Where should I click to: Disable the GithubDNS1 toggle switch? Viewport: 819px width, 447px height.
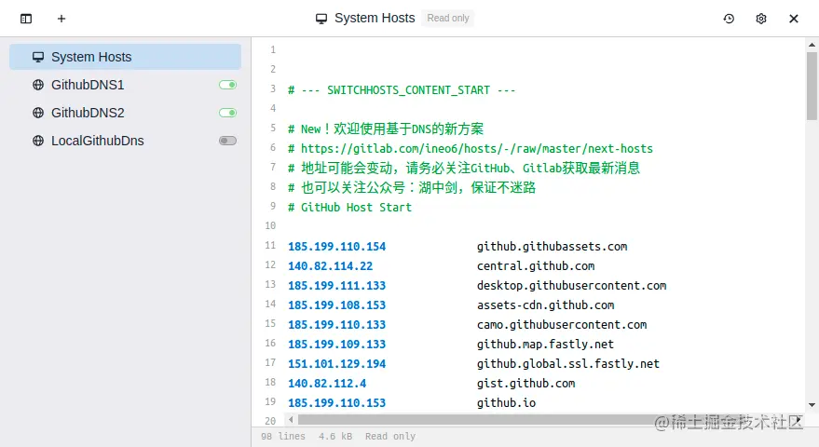point(227,85)
